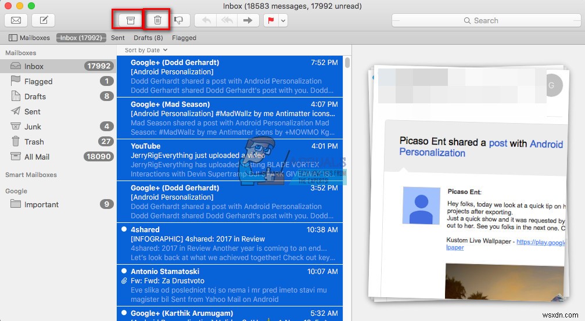585x321 pixels.
Task: Follow the 'post' link in preview
Action: click(498, 143)
